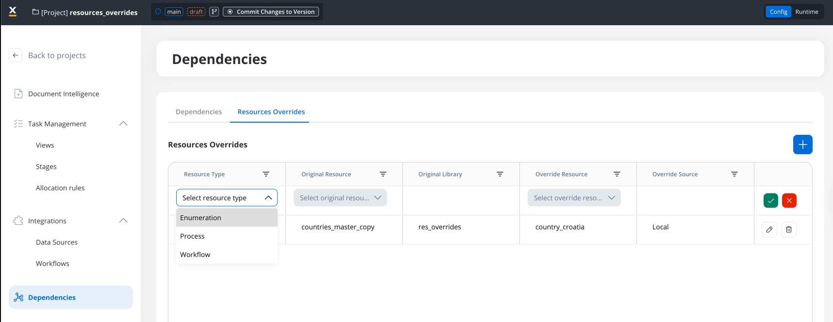Click the branch icon in top bar
The width and height of the screenshot is (833, 322).
coord(214,12)
